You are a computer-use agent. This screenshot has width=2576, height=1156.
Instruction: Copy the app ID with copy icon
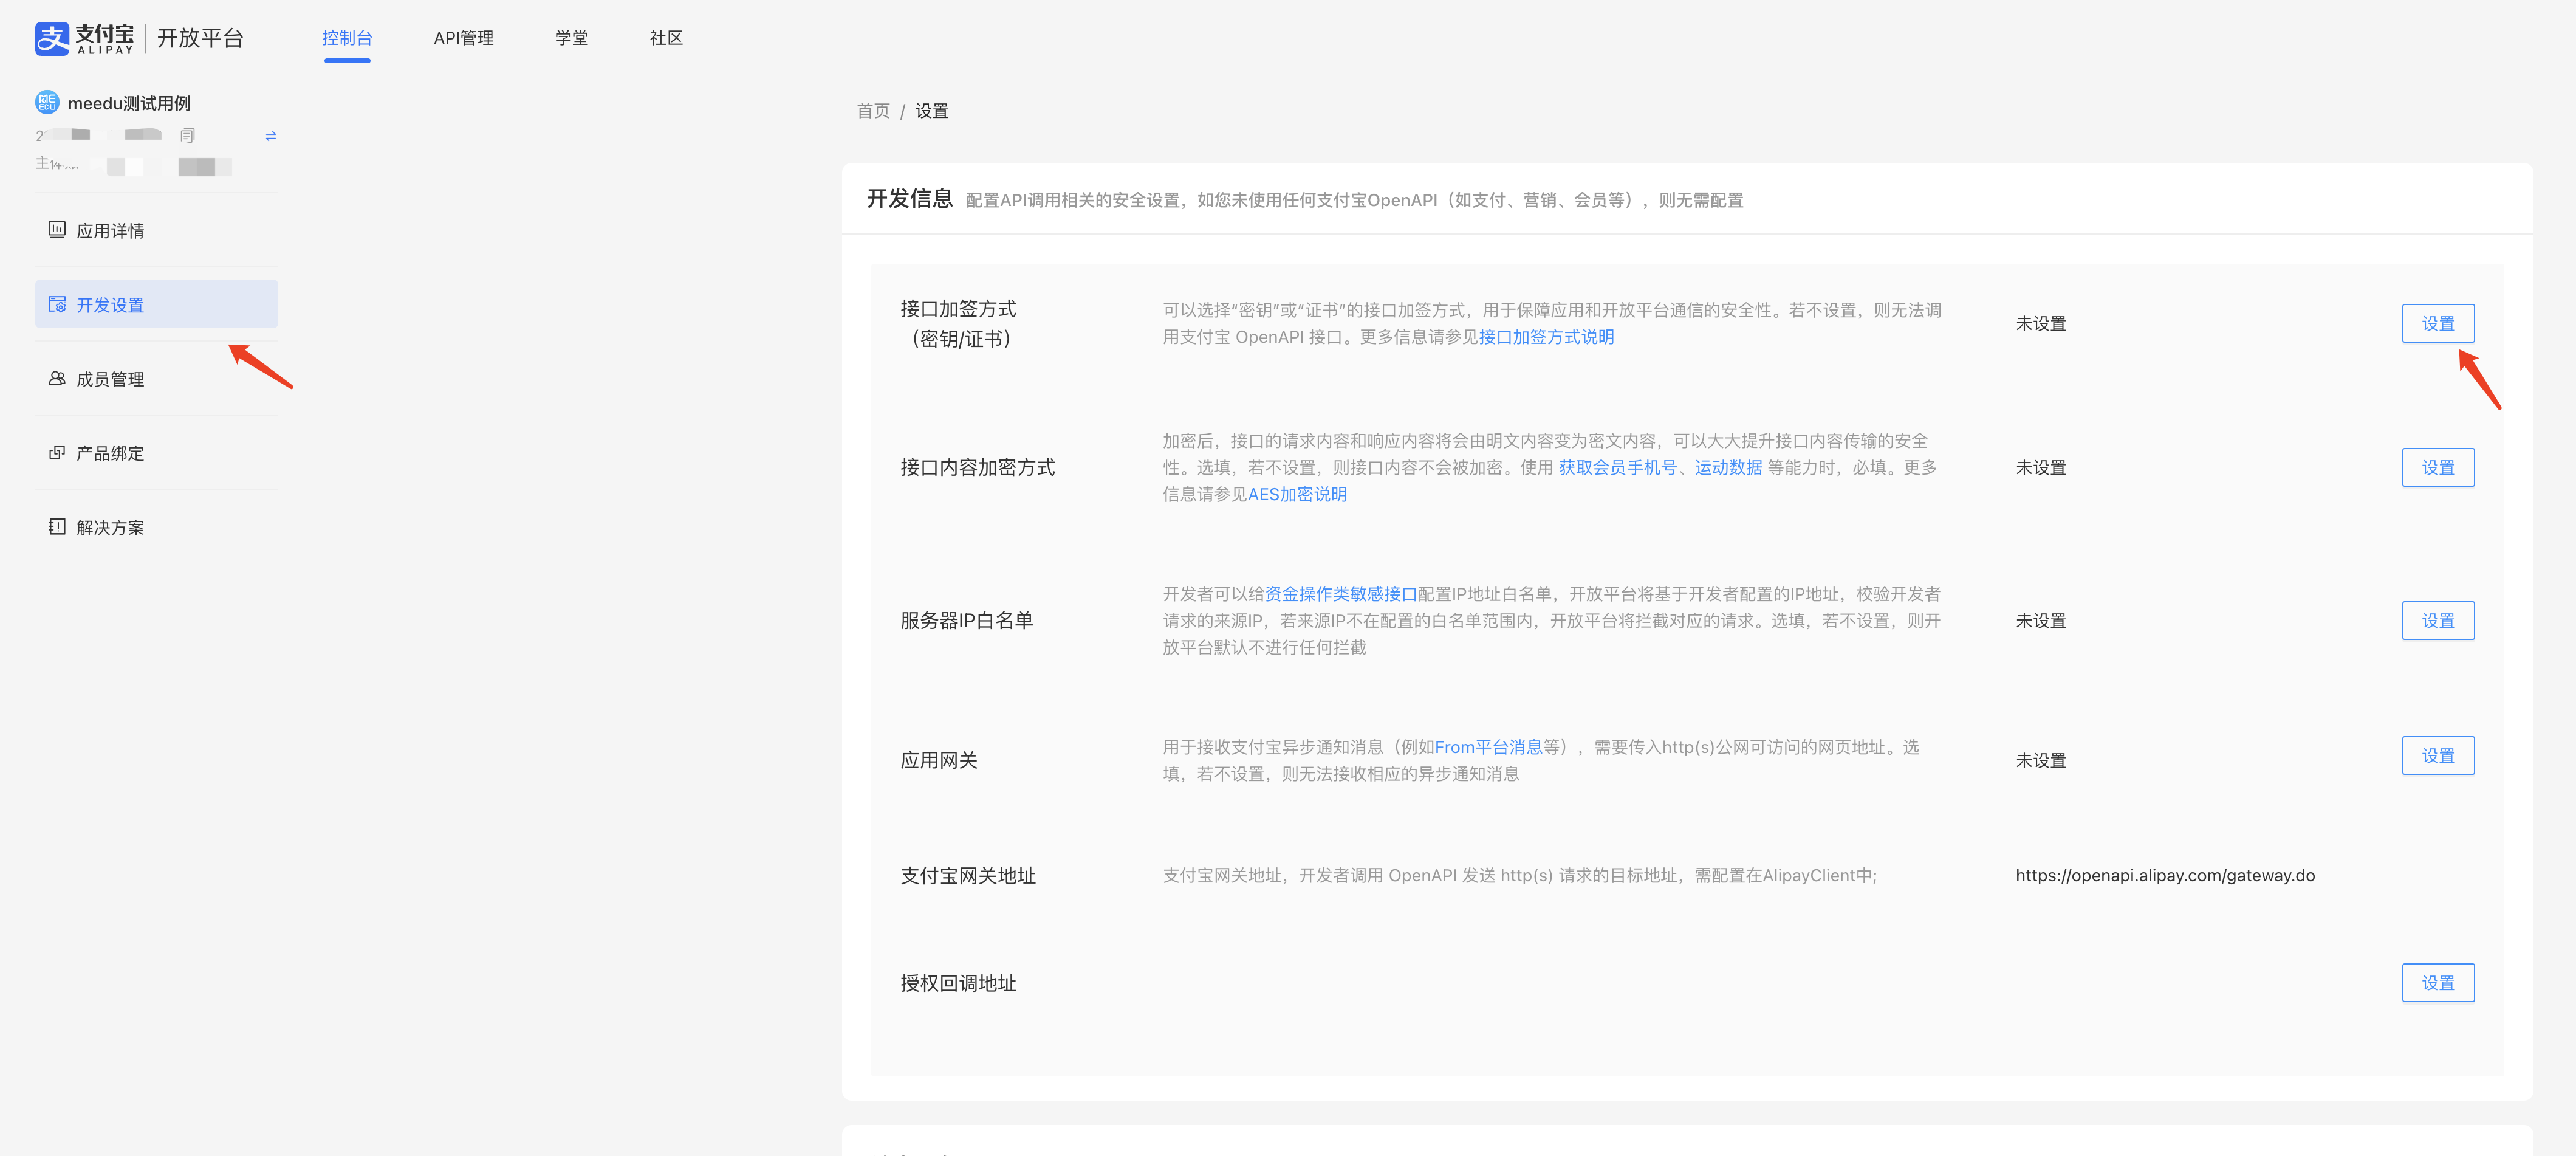click(x=187, y=135)
